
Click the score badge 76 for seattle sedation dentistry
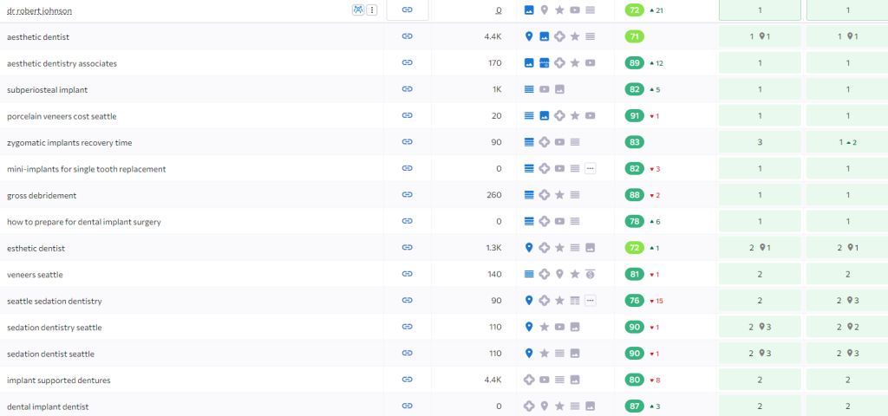coord(635,301)
